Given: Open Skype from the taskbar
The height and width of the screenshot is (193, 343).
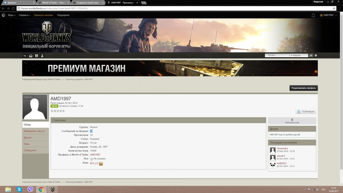Looking at the screenshot, I should 19,189.
